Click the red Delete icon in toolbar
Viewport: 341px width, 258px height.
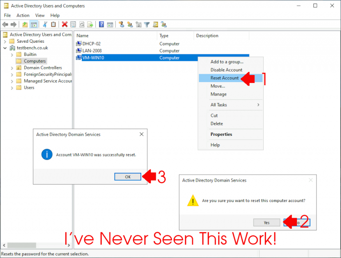(65, 24)
